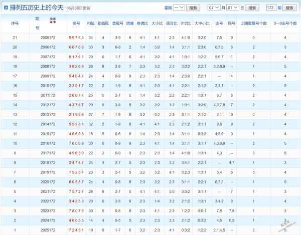Click the blue arrow icon beside 排列五历史上的今天

pos(6,8)
